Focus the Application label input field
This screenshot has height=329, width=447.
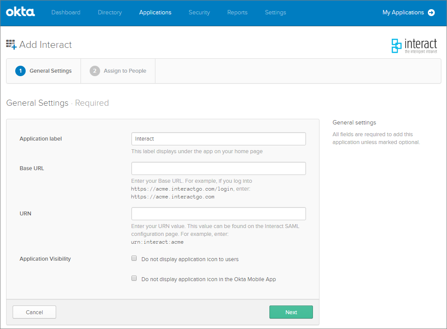pos(218,139)
